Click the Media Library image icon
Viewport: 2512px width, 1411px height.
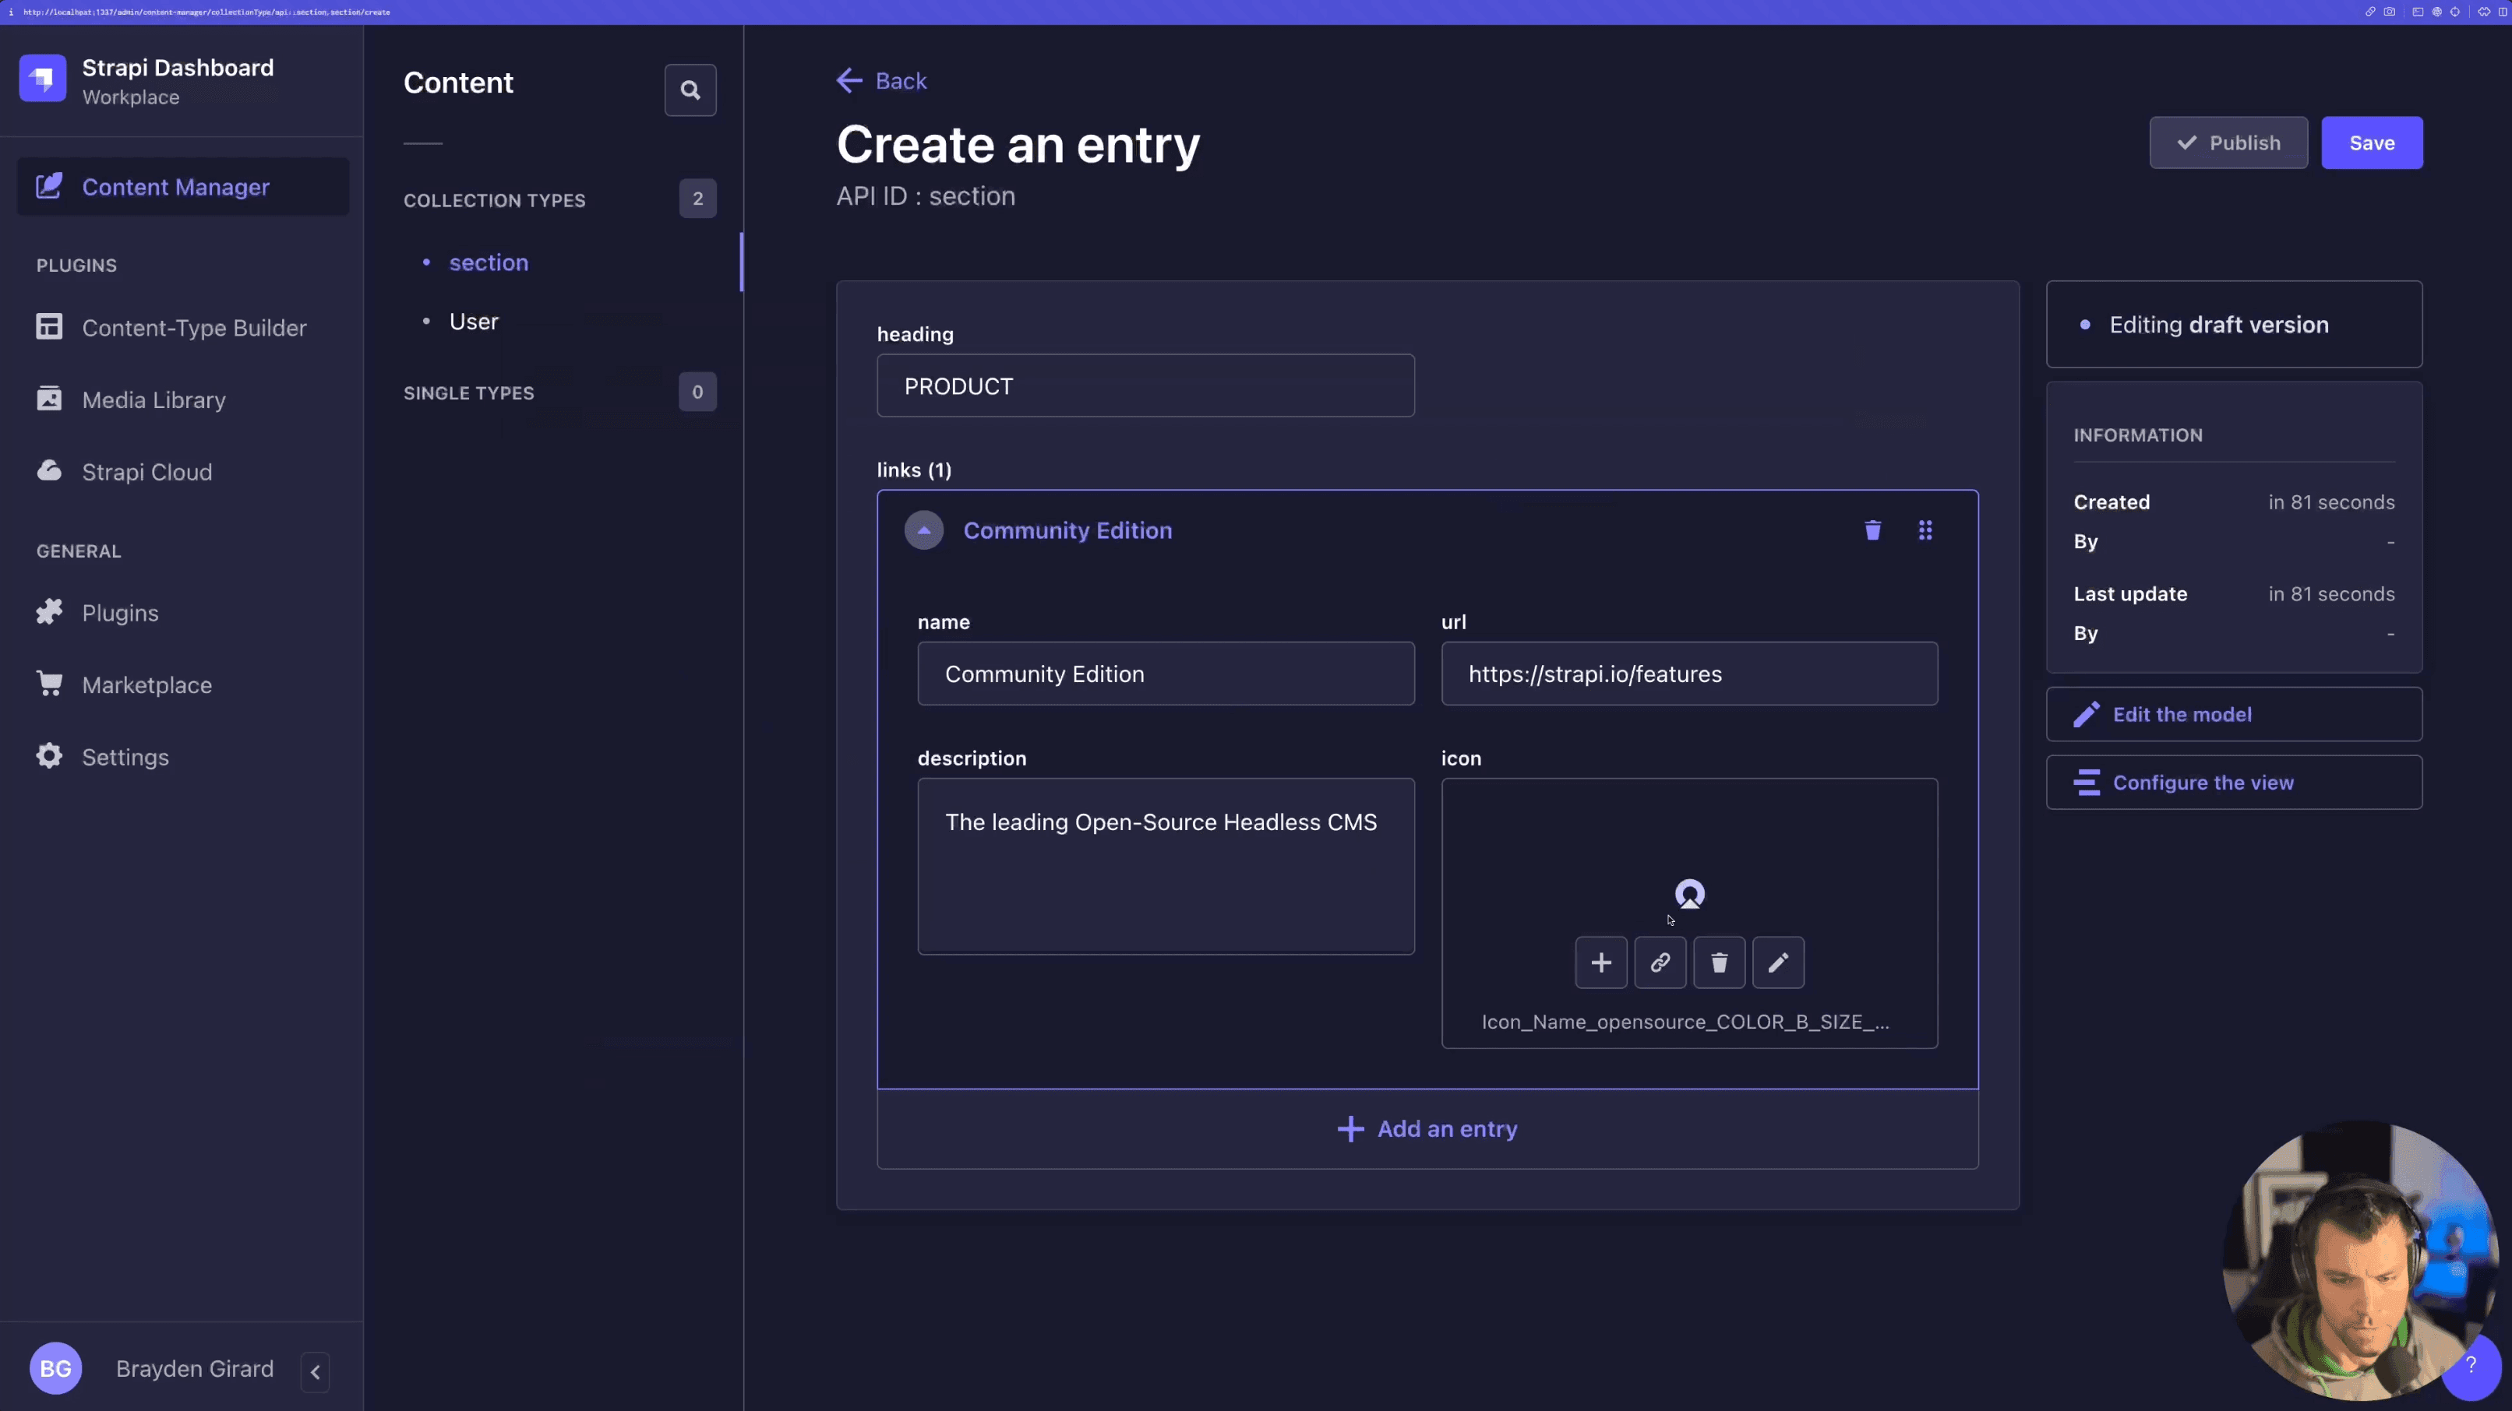[49, 399]
